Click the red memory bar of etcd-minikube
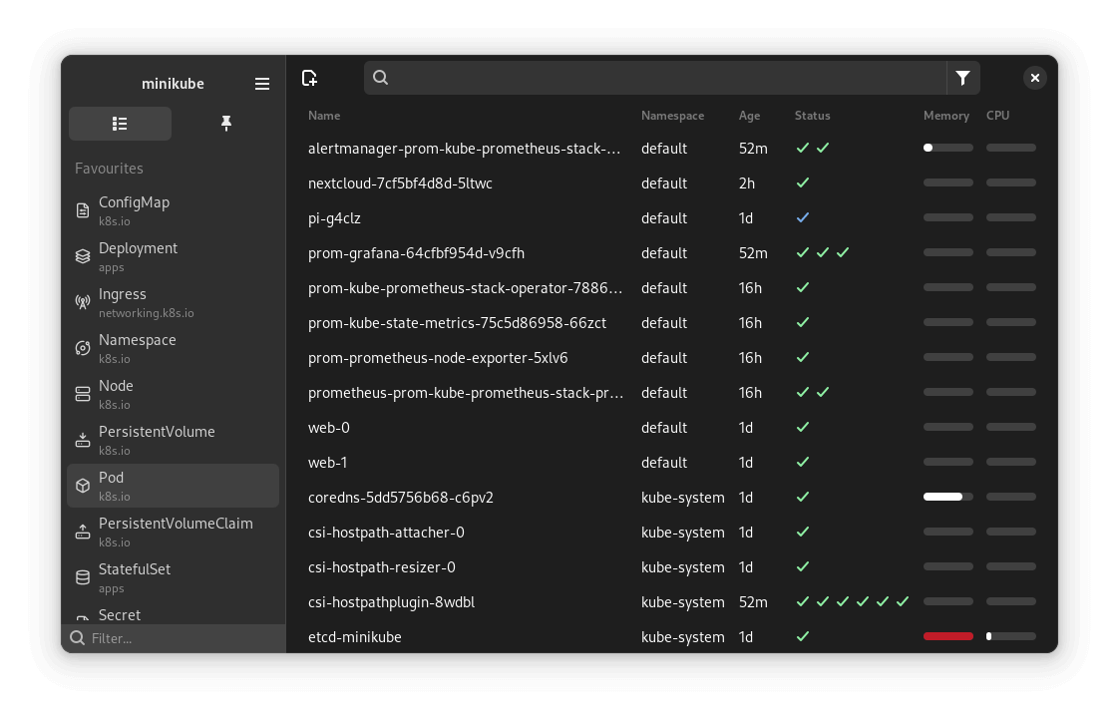 point(947,636)
